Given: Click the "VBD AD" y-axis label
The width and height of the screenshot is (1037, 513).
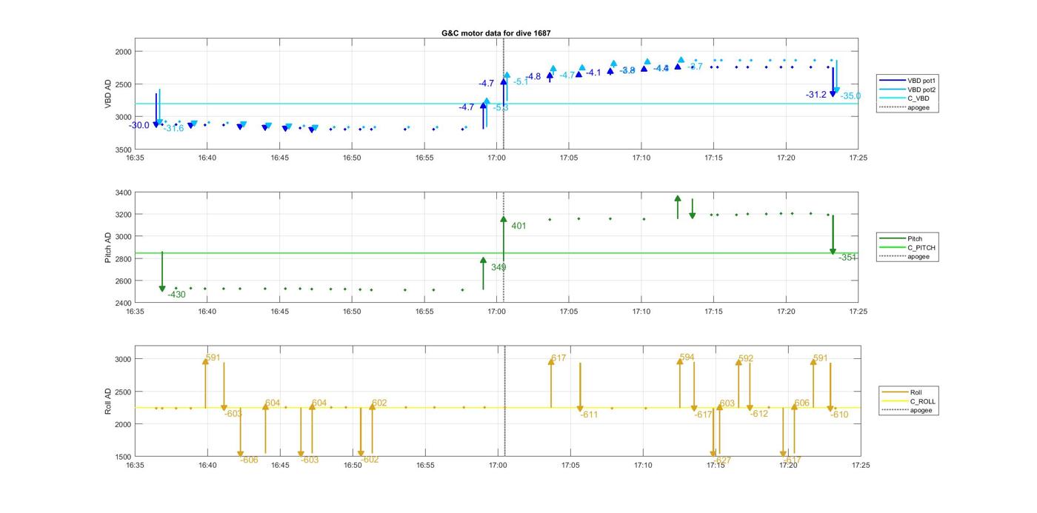Looking at the screenshot, I should tap(108, 94).
